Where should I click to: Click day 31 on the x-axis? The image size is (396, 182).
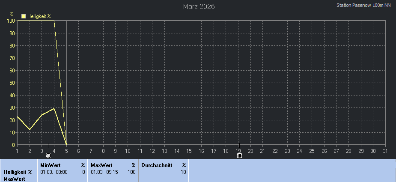click(x=385, y=151)
